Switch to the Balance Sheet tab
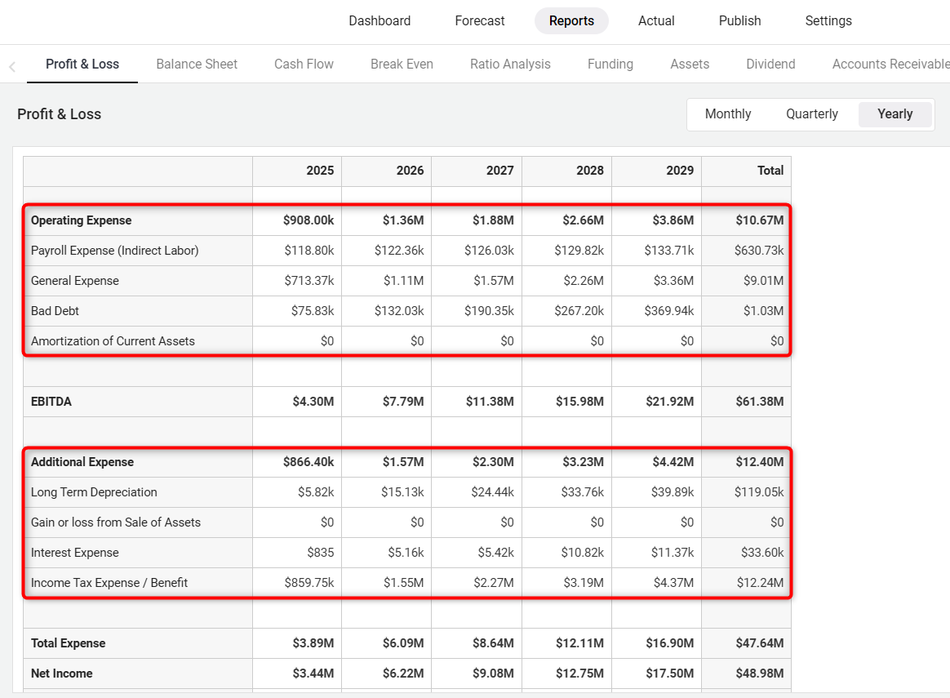 (x=197, y=64)
